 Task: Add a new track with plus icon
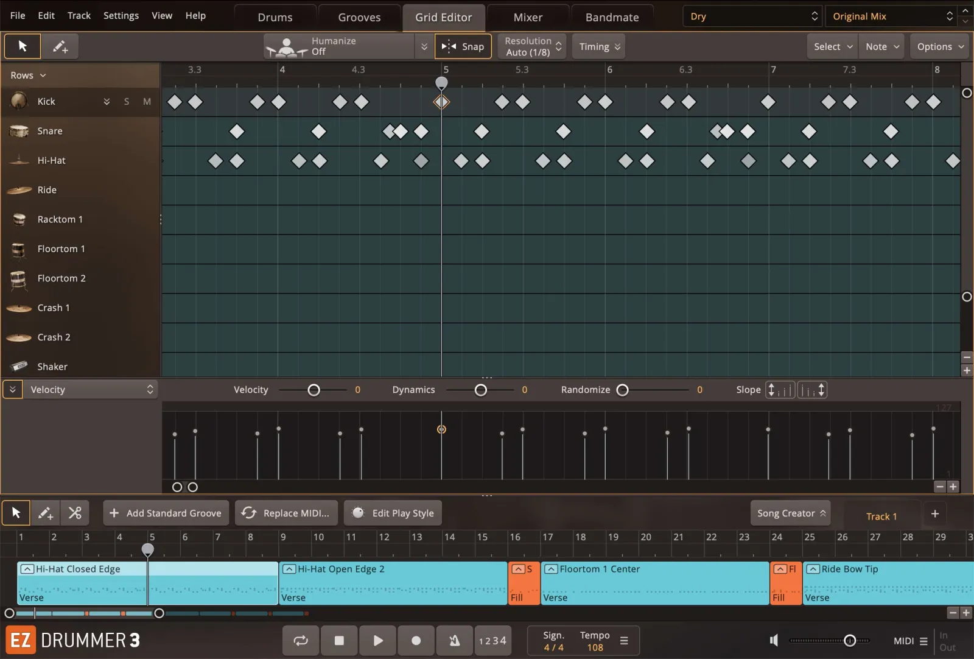pyautogui.click(x=935, y=513)
